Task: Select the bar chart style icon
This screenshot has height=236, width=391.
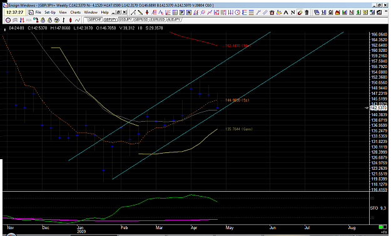Action: (64, 20)
